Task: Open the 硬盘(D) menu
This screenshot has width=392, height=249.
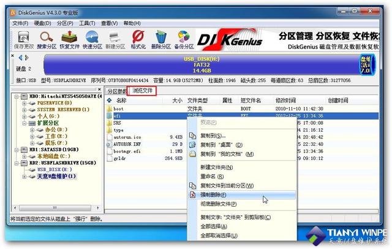Action: (42, 23)
